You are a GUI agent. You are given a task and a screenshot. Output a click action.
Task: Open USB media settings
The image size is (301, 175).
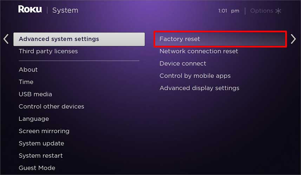click(35, 94)
